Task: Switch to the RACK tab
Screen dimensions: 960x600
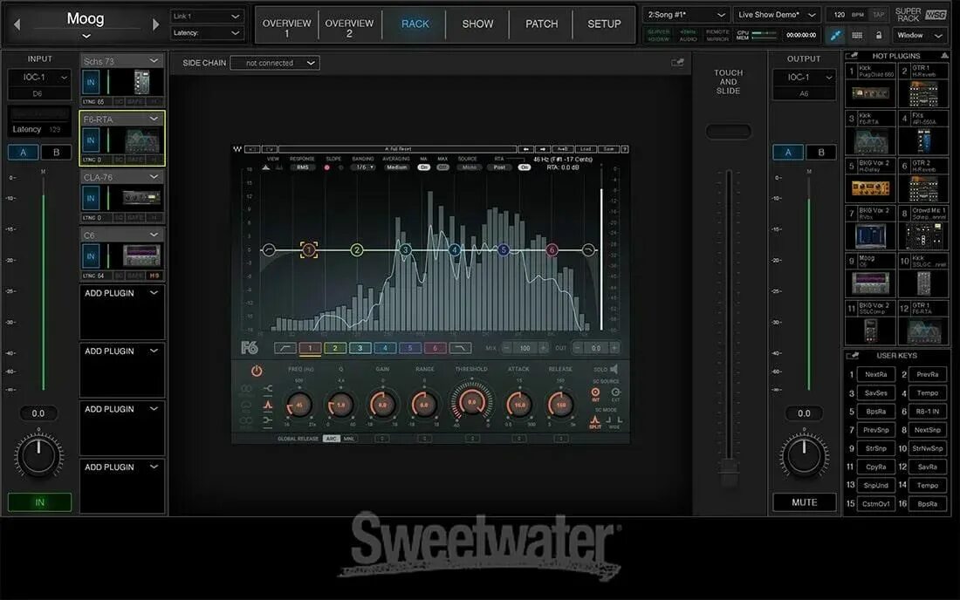Action: [x=415, y=24]
